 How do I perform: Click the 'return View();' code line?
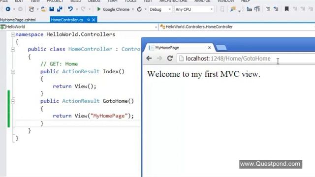tap(74, 87)
